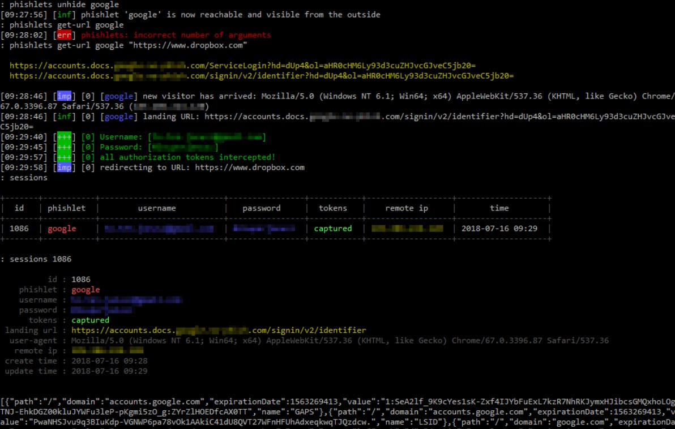675x429 pixels.
Task: Click the 'update time' label in session details
Action: pyautogui.click(x=31, y=371)
